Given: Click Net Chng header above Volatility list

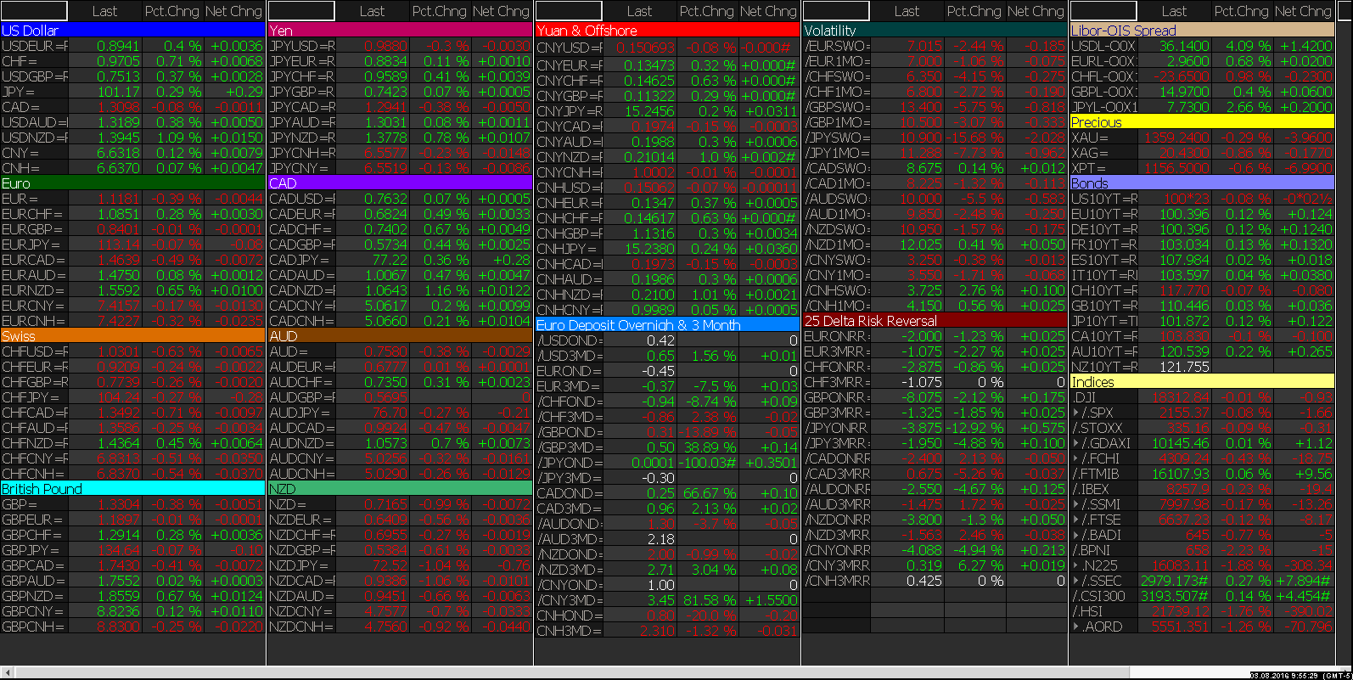Looking at the screenshot, I should coord(1036,11).
